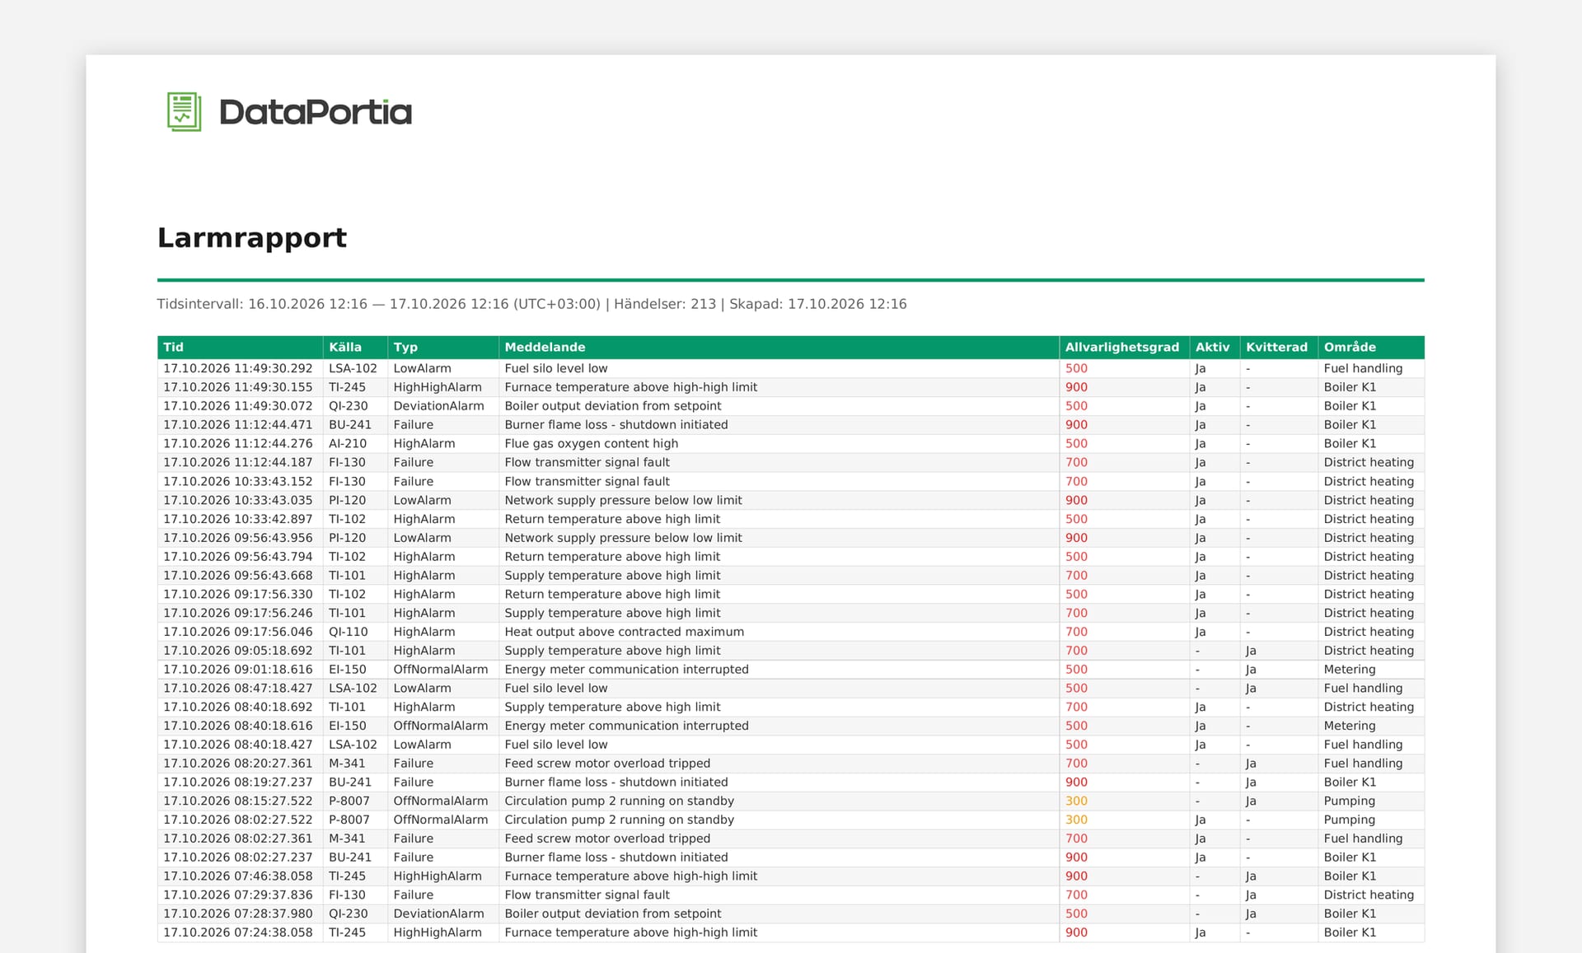Click HighHighAlarm in the 07:46:38.058 row
1582x953 pixels.
438,876
